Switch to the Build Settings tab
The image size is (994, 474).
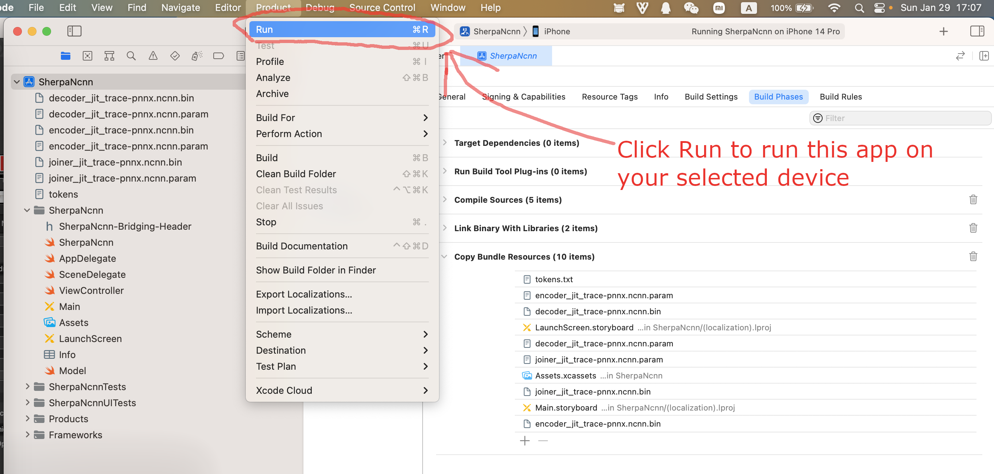(711, 97)
